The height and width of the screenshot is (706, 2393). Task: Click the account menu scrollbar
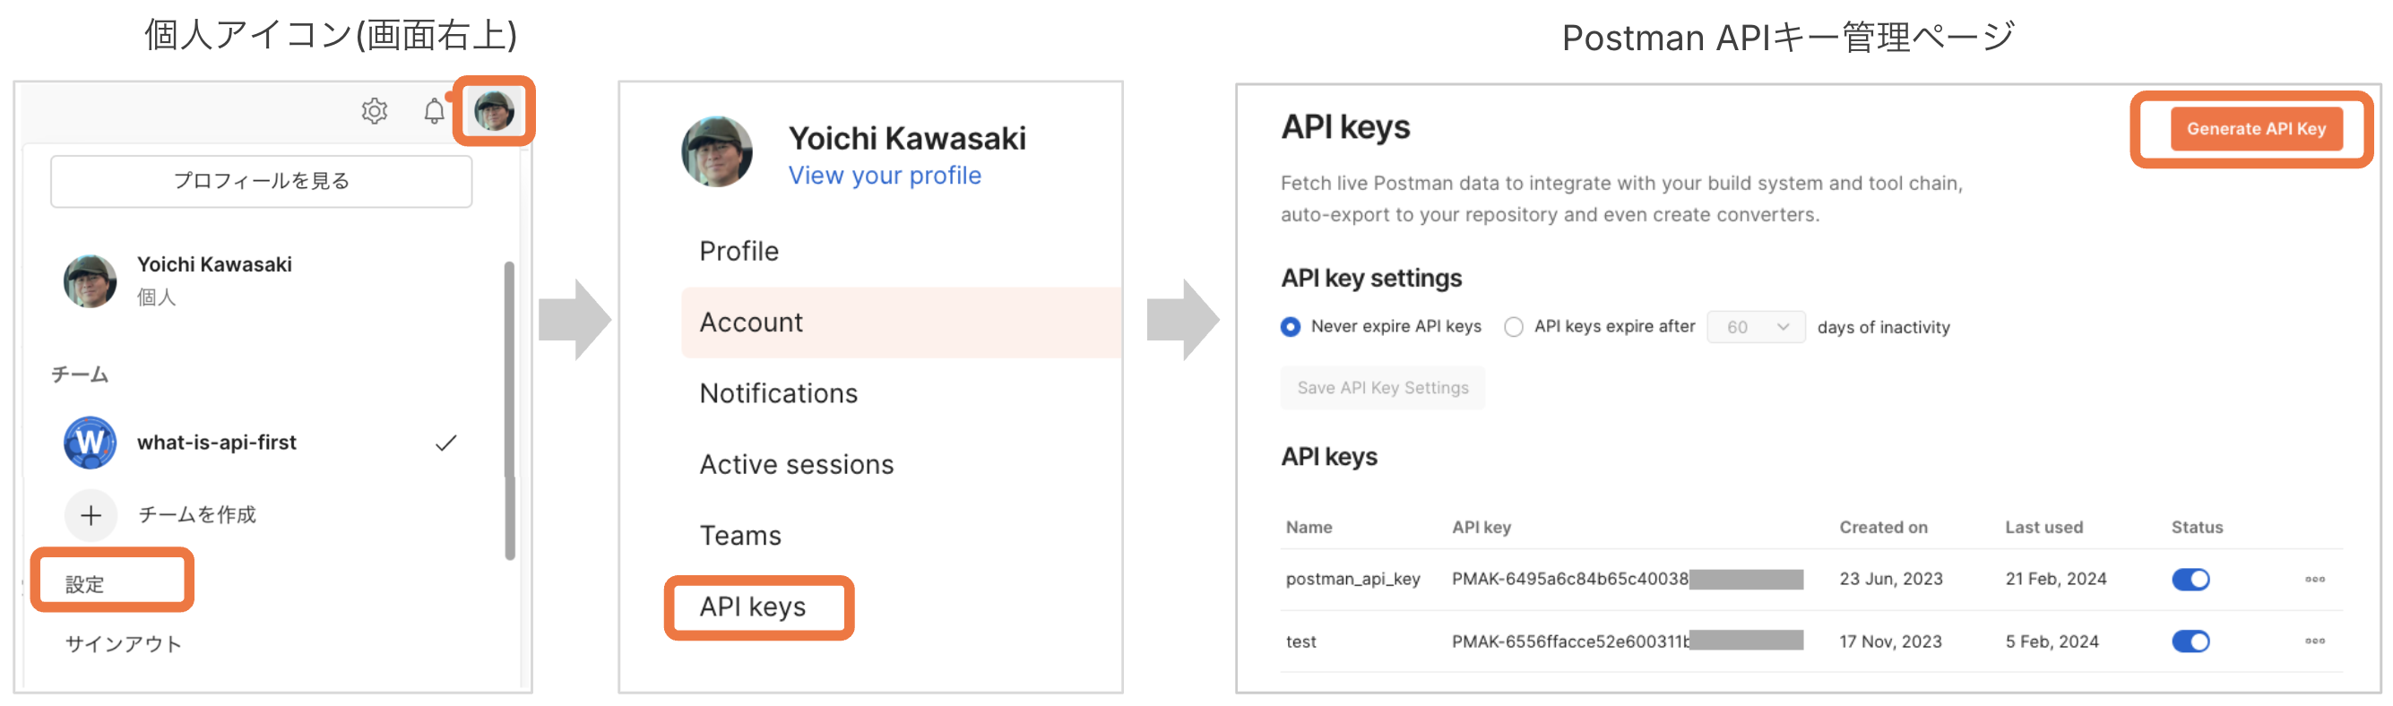point(509,410)
